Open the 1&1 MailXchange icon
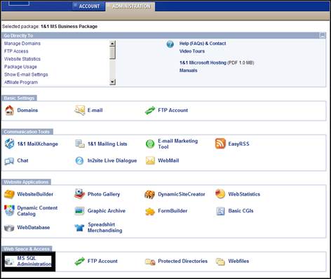 9,144
